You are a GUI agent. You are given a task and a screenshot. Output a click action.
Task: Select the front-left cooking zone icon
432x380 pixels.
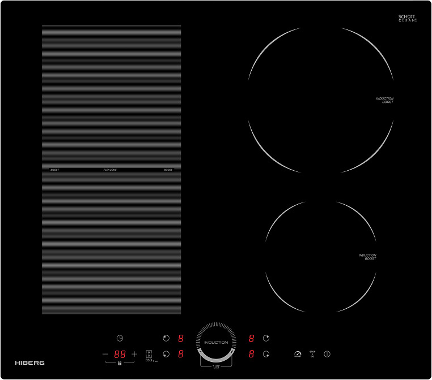click(166, 355)
